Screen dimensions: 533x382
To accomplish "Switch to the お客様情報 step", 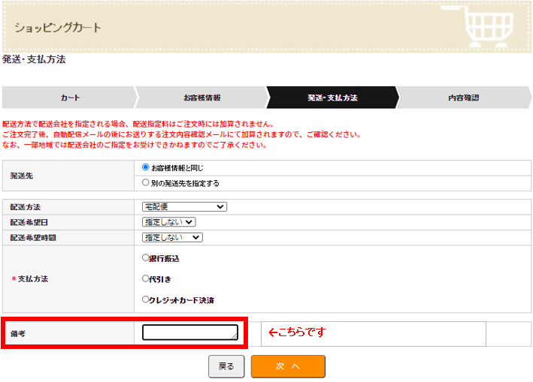I will pos(201,98).
